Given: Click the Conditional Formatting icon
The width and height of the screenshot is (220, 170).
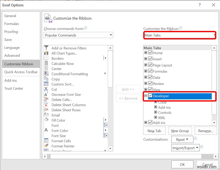Looking at the screenshot, I should (46, 73).
